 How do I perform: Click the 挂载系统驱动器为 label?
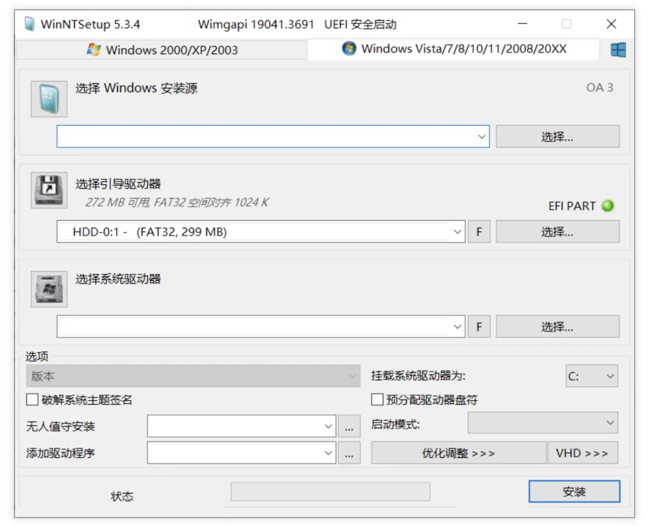coord(418,376)
